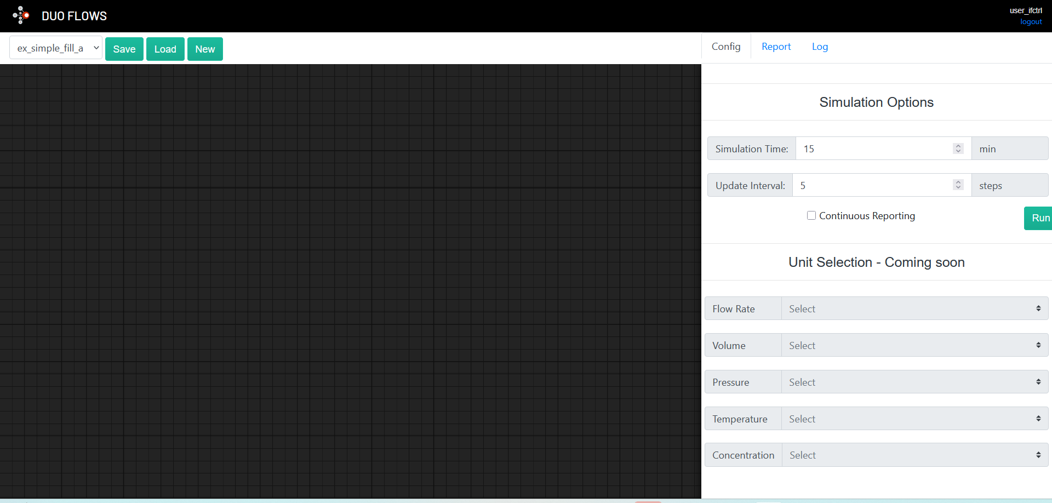Click the 'Update Interval:' label
1052x503 pixels.
tap(750, 186)
